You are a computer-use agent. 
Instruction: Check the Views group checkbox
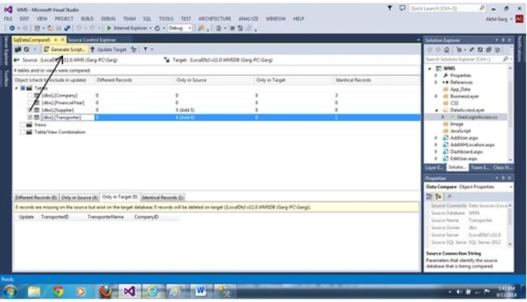click(x=23, y=125)
